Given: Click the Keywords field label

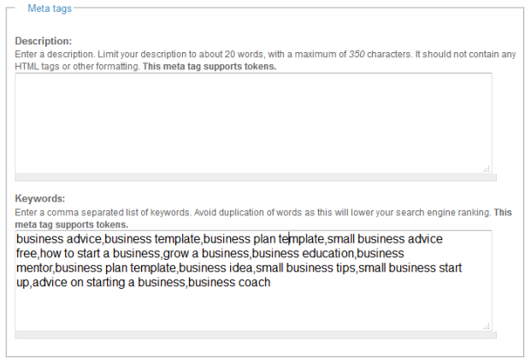Looking at the screenshot, I should [x=40, y=198].
